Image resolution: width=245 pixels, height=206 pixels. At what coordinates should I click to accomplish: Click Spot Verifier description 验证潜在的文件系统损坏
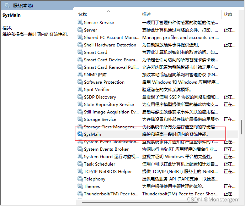(166, 90)
